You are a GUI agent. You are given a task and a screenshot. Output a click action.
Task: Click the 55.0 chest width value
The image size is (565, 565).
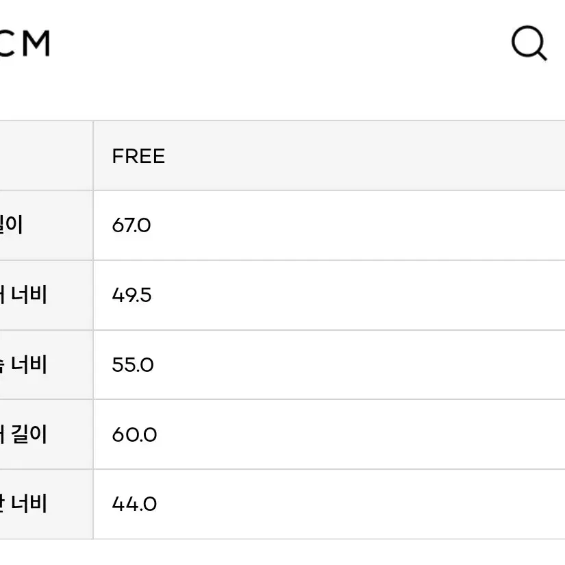(133, 364)
